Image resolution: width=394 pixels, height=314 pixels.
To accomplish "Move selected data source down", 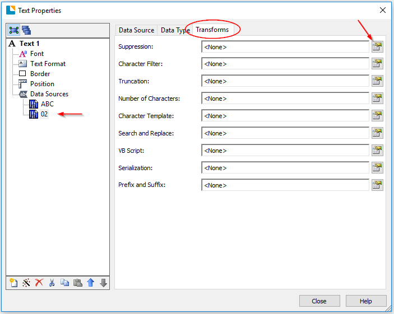I will (x=103, y=283).
